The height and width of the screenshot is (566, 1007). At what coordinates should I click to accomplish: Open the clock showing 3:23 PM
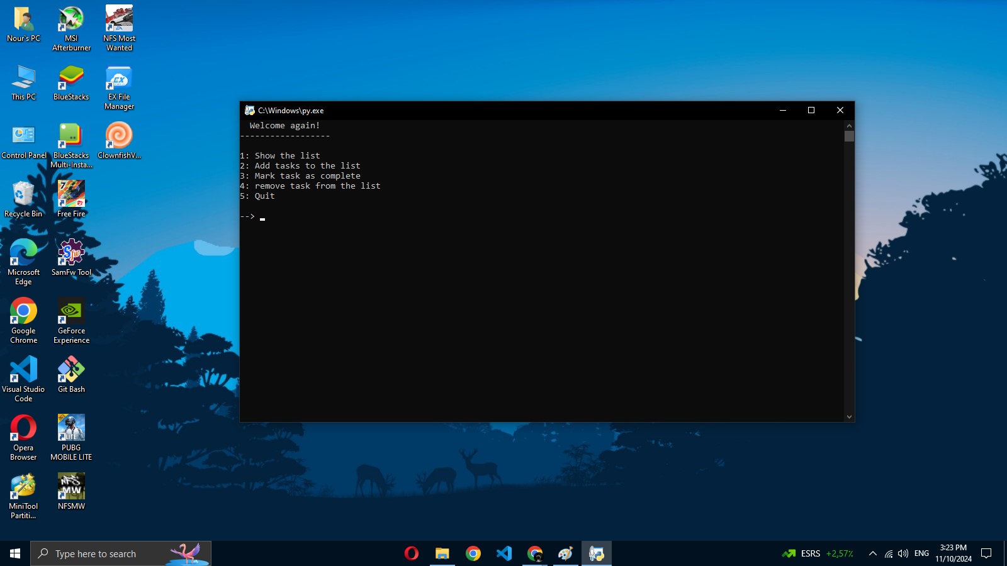click(x=953, y=553)
